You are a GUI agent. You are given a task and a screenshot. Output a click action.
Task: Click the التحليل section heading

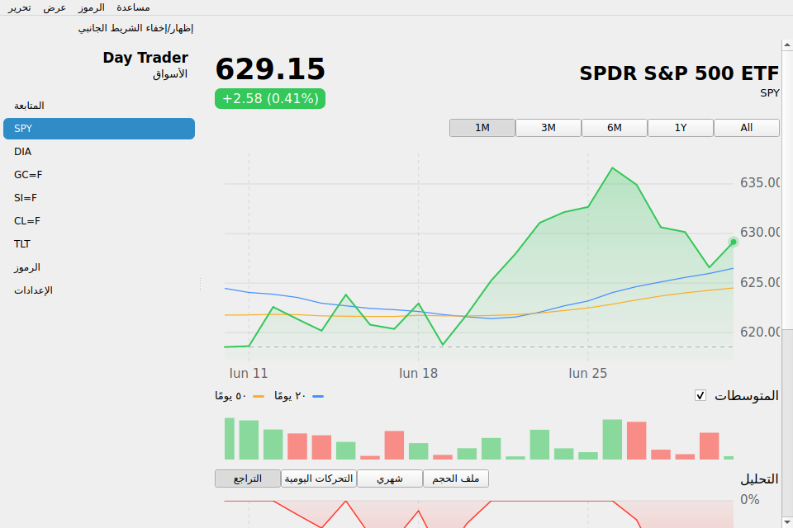pos(760,479)
